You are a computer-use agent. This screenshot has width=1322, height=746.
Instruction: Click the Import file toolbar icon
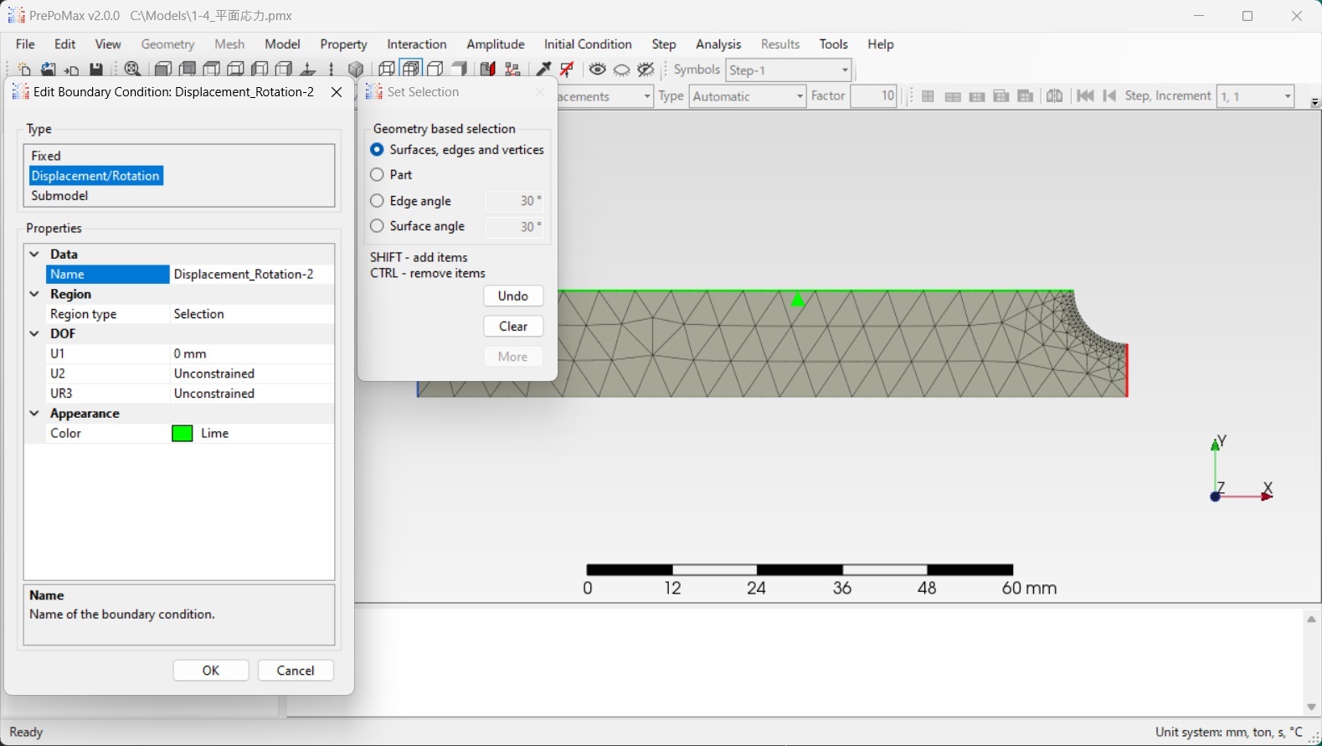[72, 69]
